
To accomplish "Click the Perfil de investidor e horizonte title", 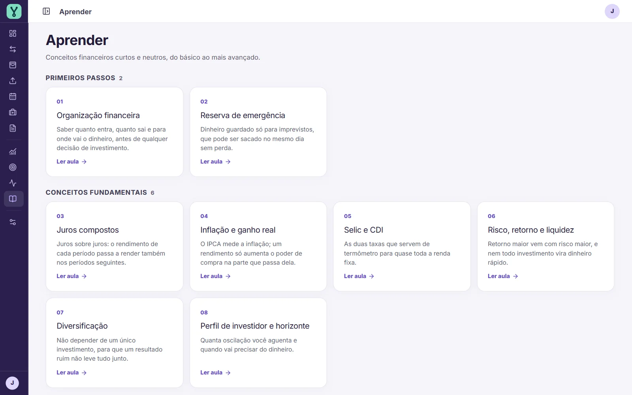I will point(255,326).
